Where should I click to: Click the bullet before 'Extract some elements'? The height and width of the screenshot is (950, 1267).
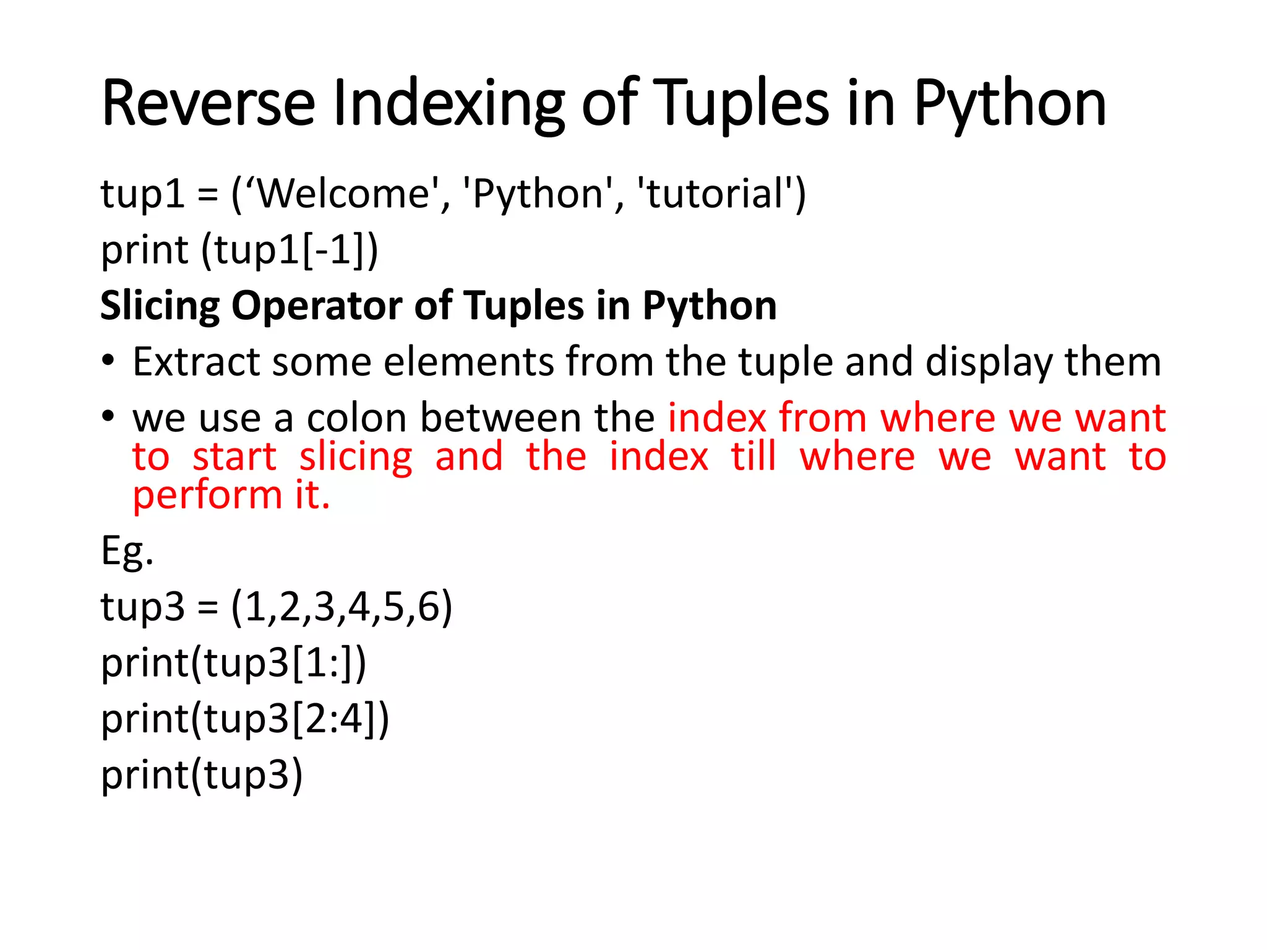[108, 361]
